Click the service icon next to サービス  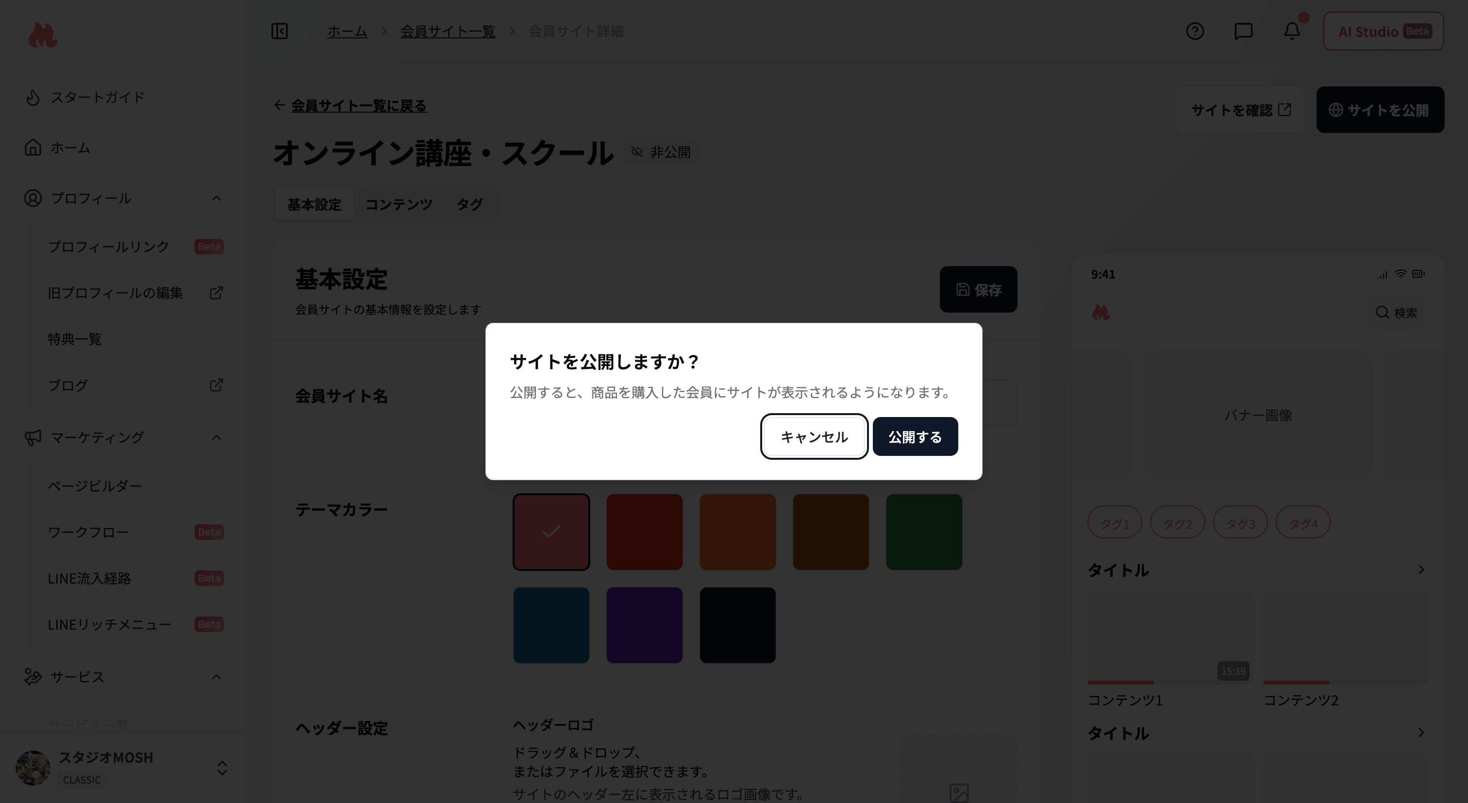(33, 676)
